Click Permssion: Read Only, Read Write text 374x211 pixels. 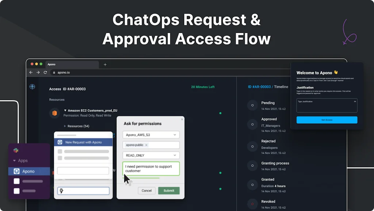87,115
